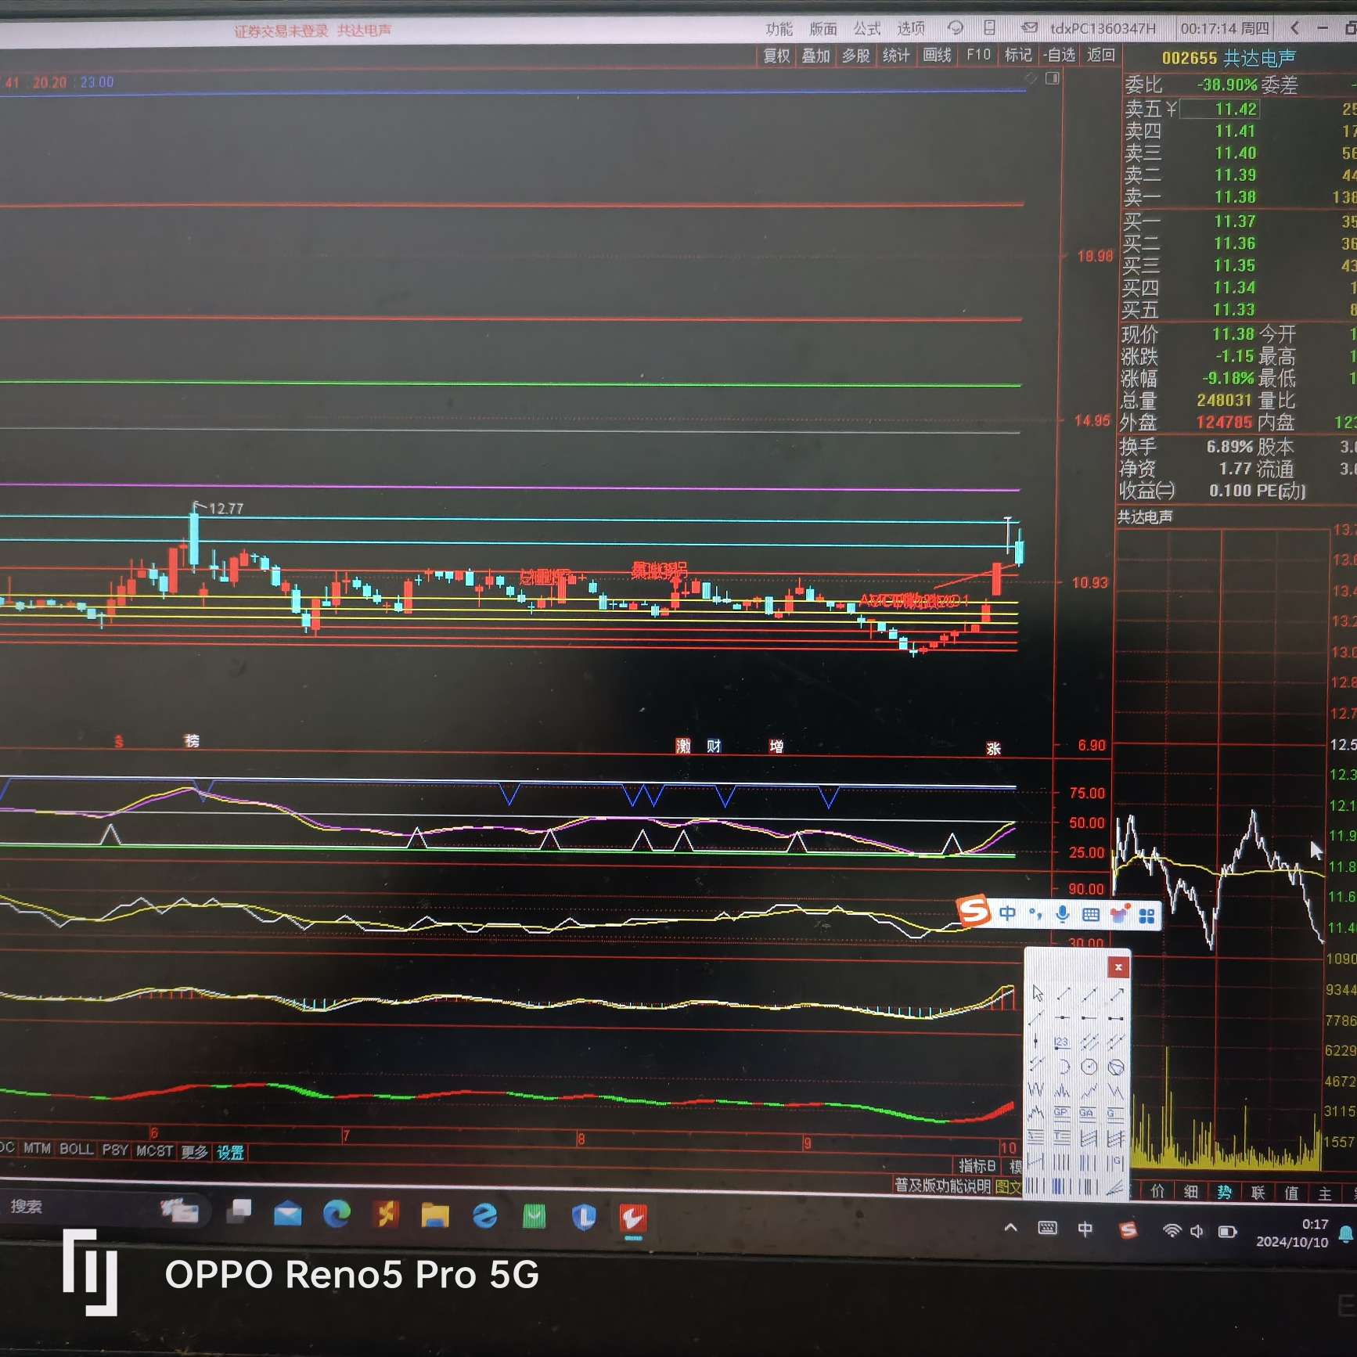The image size is (1357, 1357).
Task: Switch to the BOLL indicator tab
Action: (76, 1150)
